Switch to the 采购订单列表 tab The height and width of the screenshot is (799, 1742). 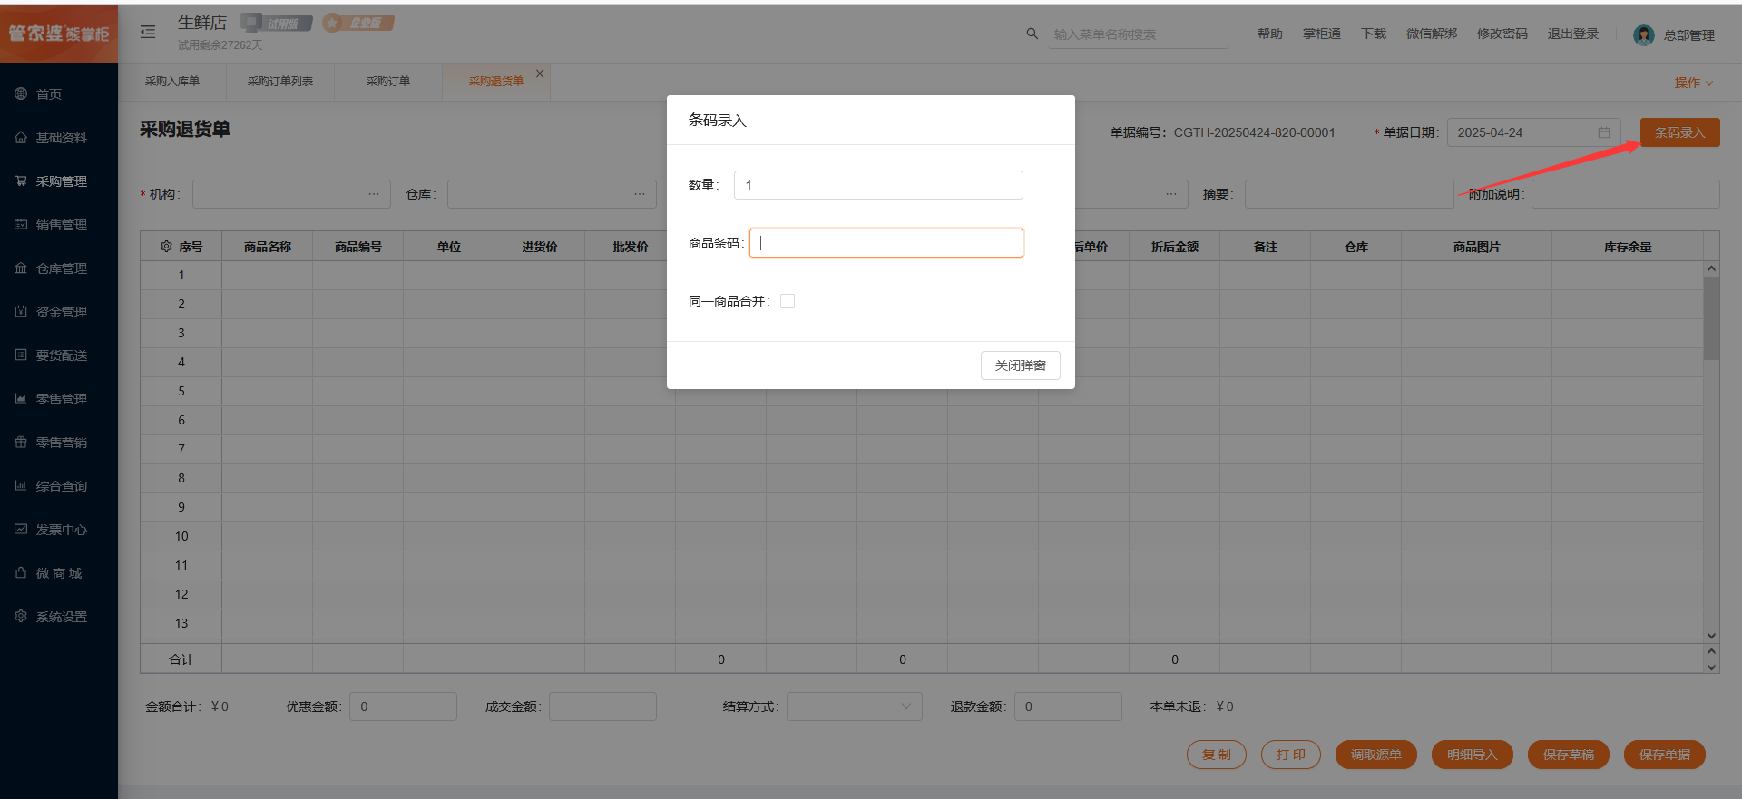coord(280,82)
